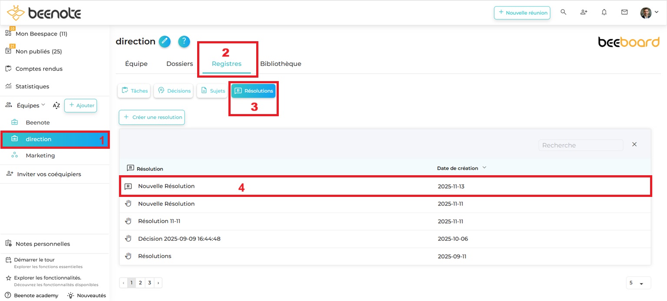This screenshot has height=301, width=667.
Task: Click the add user icon in header
Action: click(584, 13)
